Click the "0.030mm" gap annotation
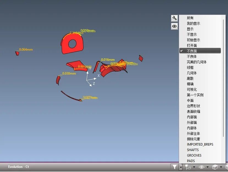The height and width of the screenshot is (172, 228). (x=69, y=73)
